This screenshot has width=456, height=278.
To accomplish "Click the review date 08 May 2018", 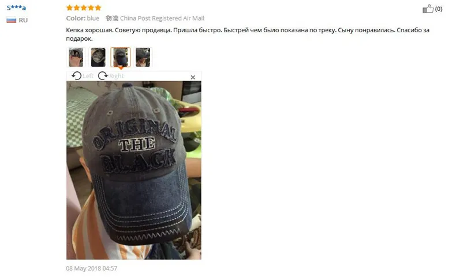I will 92,268.
